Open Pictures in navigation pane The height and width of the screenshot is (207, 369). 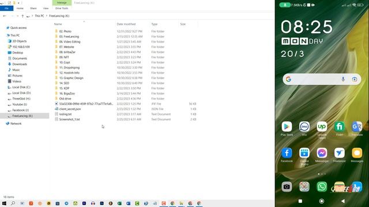coord(17,75)
